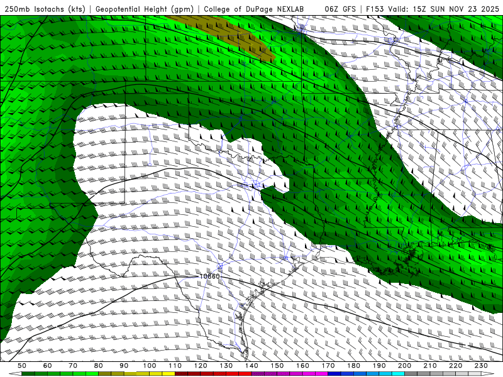Pick the '190' color bar label
Image resolution: width=503 pixels, height=377 pixels.
[x=379, y=366]
